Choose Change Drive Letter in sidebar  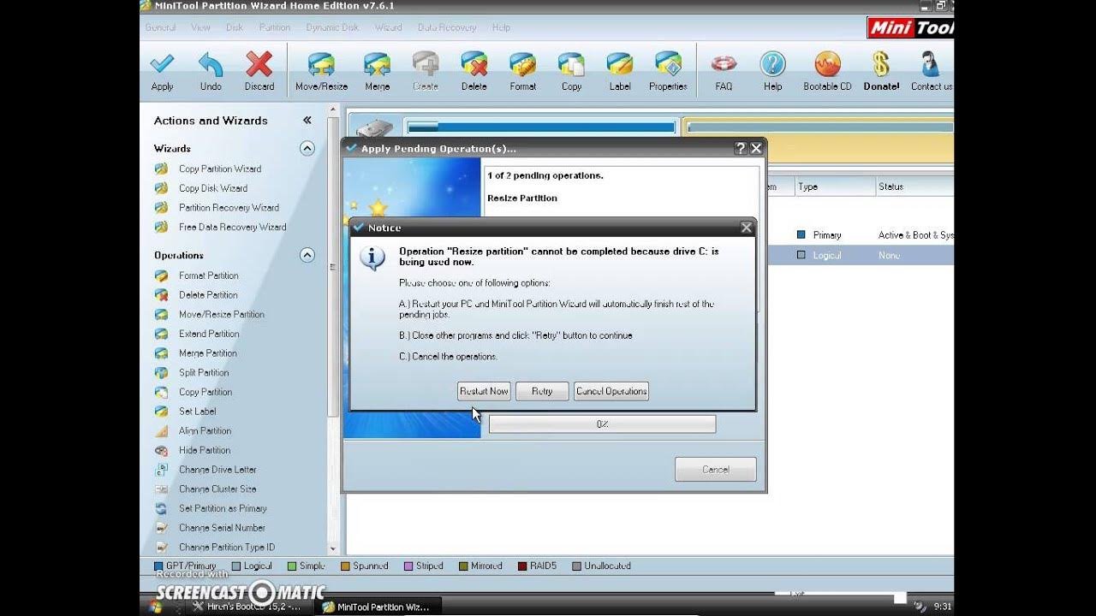217,470
